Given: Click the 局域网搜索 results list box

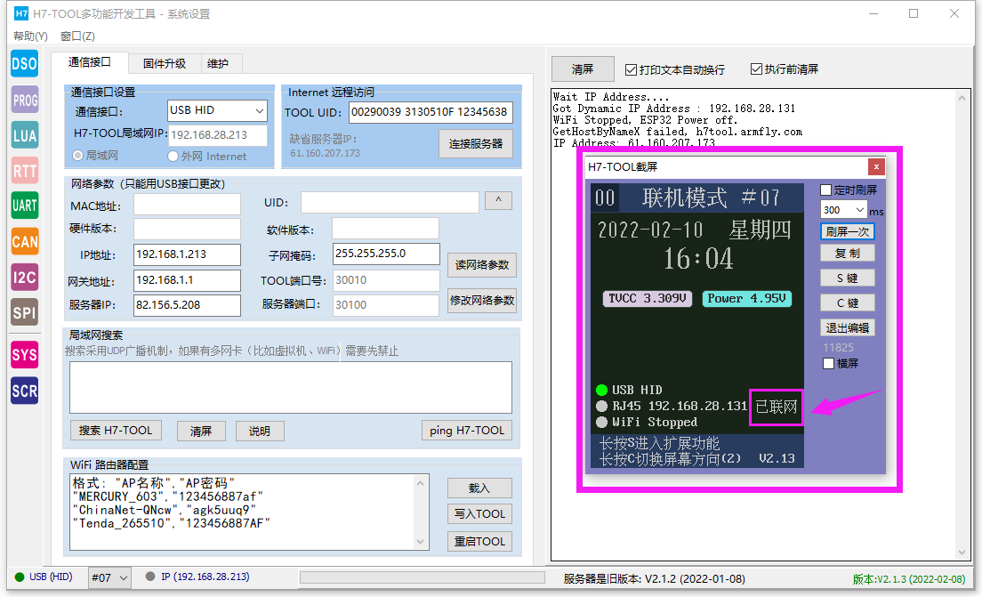Looking at the screenshot, I should pyautogui.click(x=291, y=387).
